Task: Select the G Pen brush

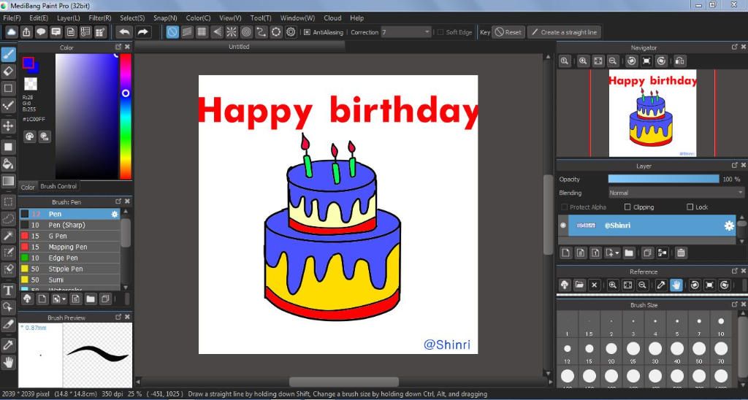Action: pyautogui.click(x=69, y=236)
